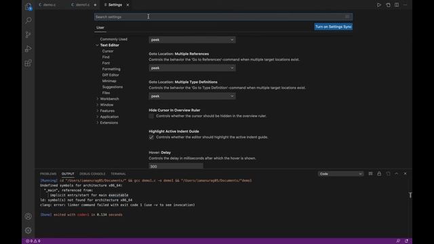This screenshot has width=434, height=244.
Task: Expand the Window settings section
Action: coord(97,105)
